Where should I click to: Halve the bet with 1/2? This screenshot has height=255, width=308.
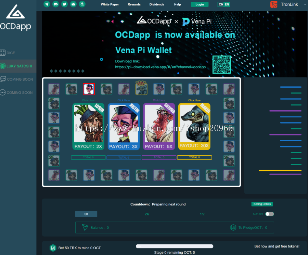click(202, 214)
